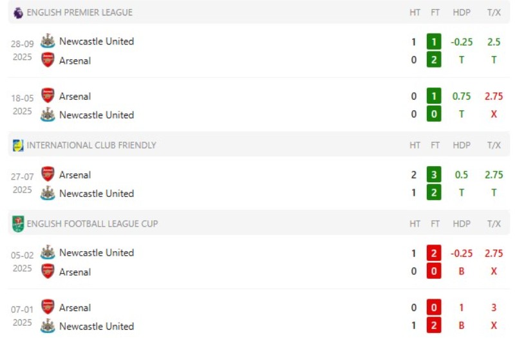This screenshot has width=515, height=338.
Task: Click Arsenal crest in 18-05 match
Action: pyautogui.click(x=48, y=96)
